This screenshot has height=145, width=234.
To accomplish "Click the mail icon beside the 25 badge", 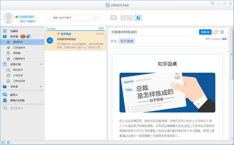I will pyautogui.click(x=28, y=37).
